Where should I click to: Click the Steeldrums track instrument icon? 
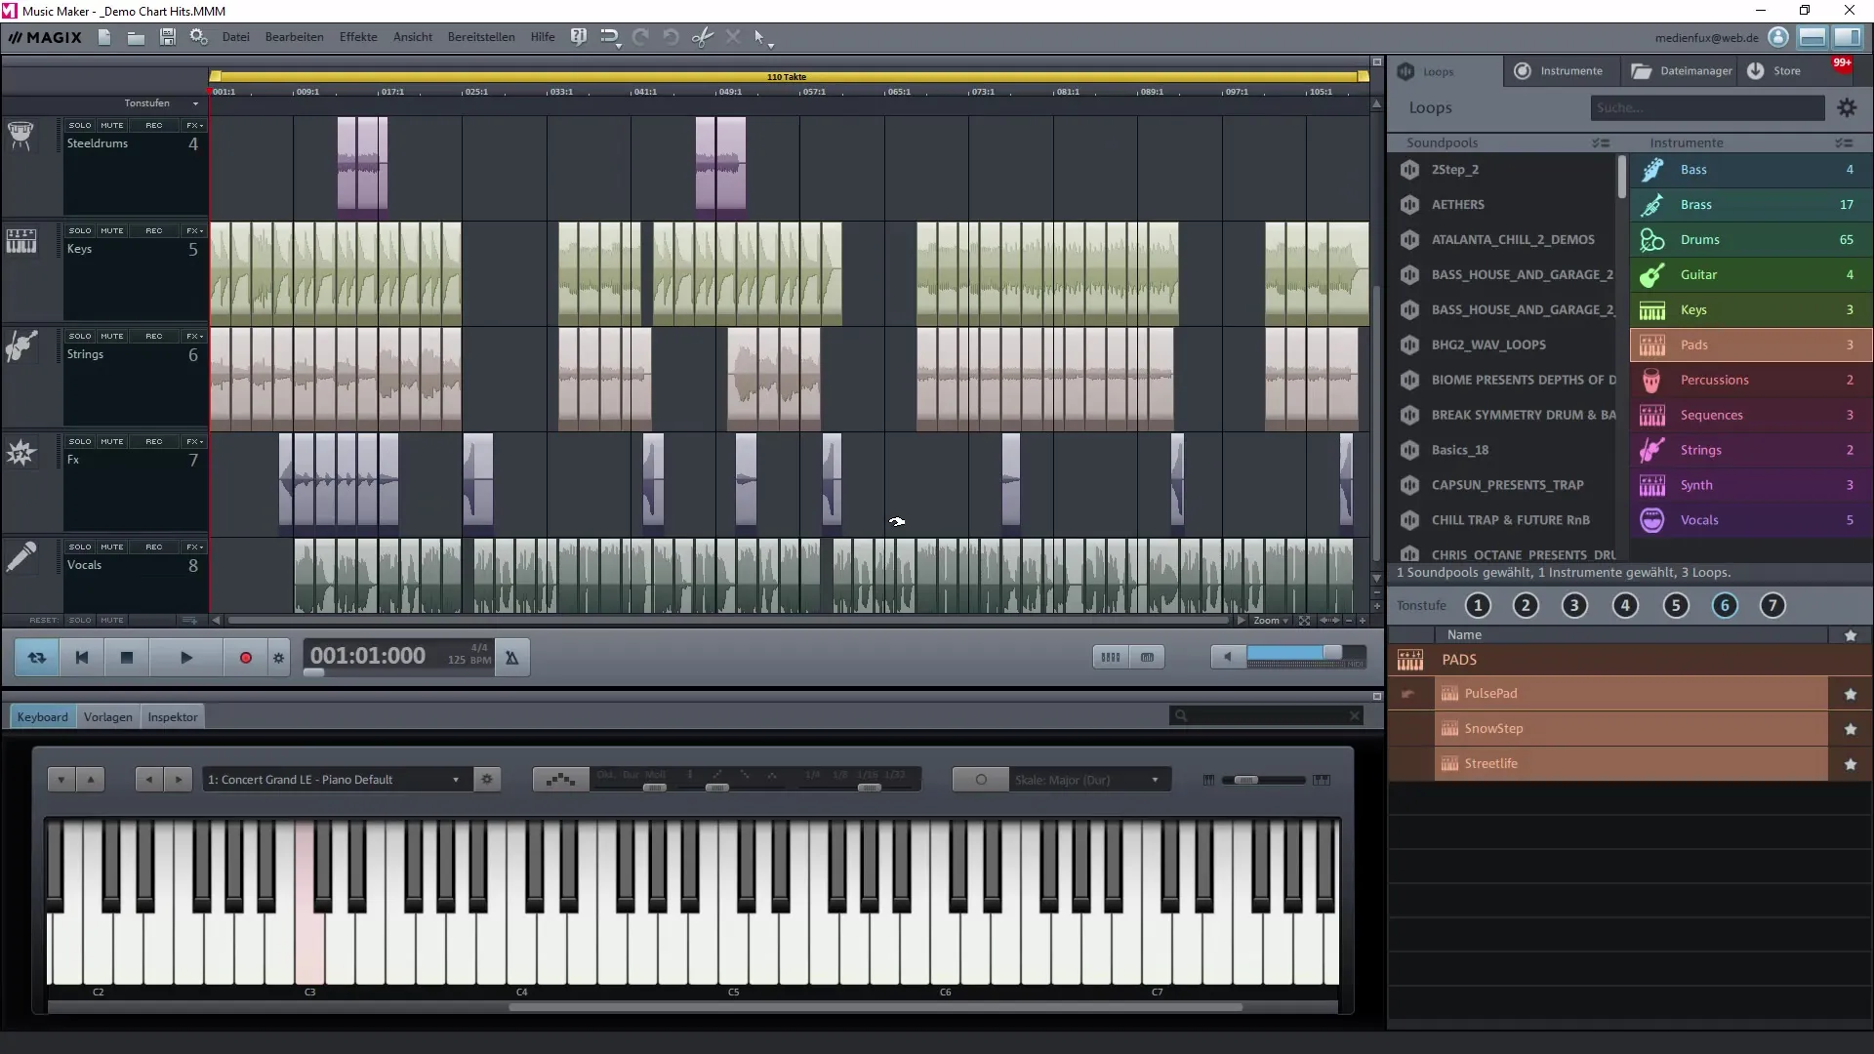[x=20, y=135]
